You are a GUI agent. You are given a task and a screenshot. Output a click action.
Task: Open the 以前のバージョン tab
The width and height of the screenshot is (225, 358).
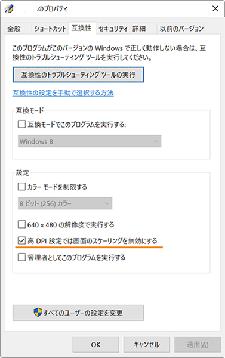point(181,29)
